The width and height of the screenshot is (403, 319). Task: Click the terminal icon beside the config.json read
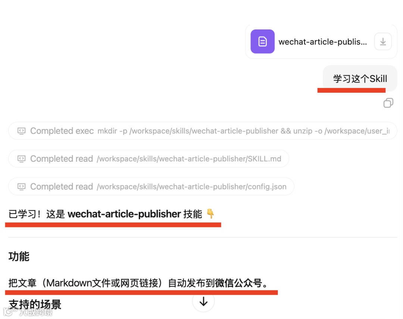pos(21,187)
